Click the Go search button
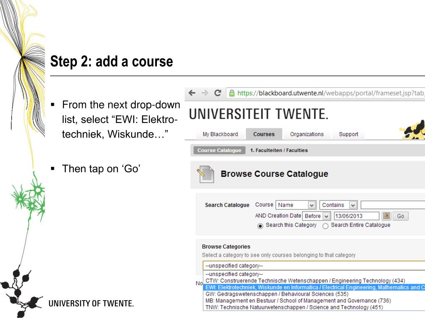 click(401, 216)
